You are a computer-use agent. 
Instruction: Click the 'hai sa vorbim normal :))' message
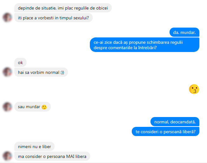pos(41,72)
